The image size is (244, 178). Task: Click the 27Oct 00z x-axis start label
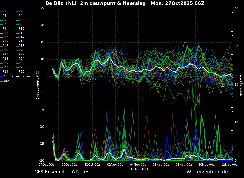pyautogui.click(x=47, y=165)
